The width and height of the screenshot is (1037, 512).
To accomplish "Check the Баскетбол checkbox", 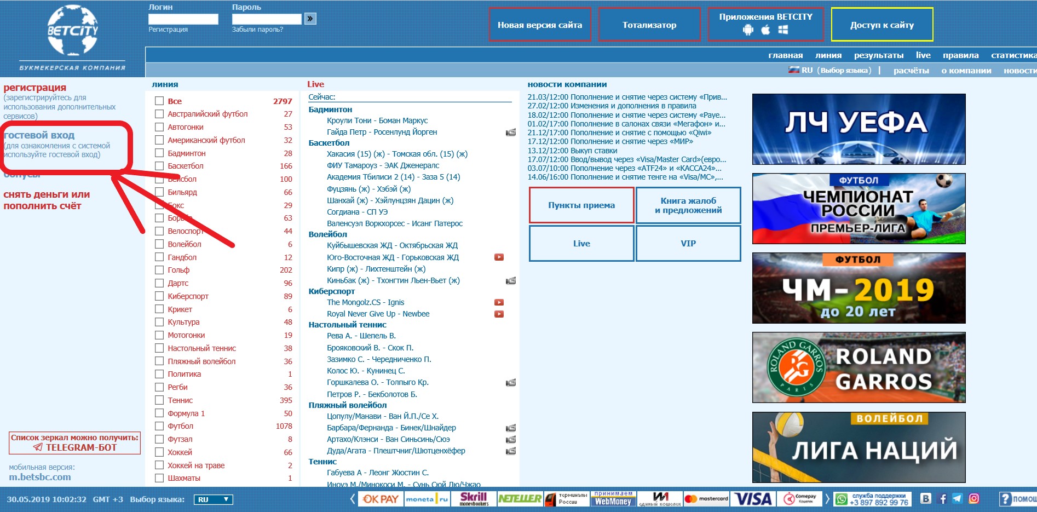I will [159, 166].
